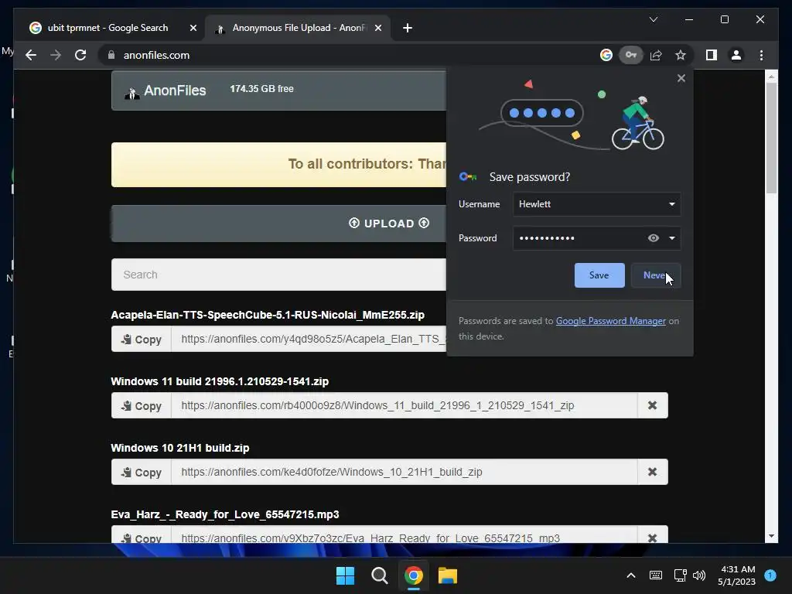
Task: Click the Chrome taskbar icon
Action: click(x=413, y=575)
